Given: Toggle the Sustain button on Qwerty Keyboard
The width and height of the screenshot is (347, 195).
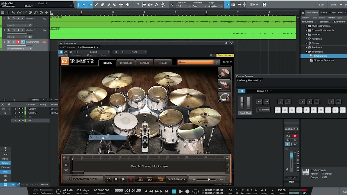Looking at the screenshot, I should (x=263, y=110).
